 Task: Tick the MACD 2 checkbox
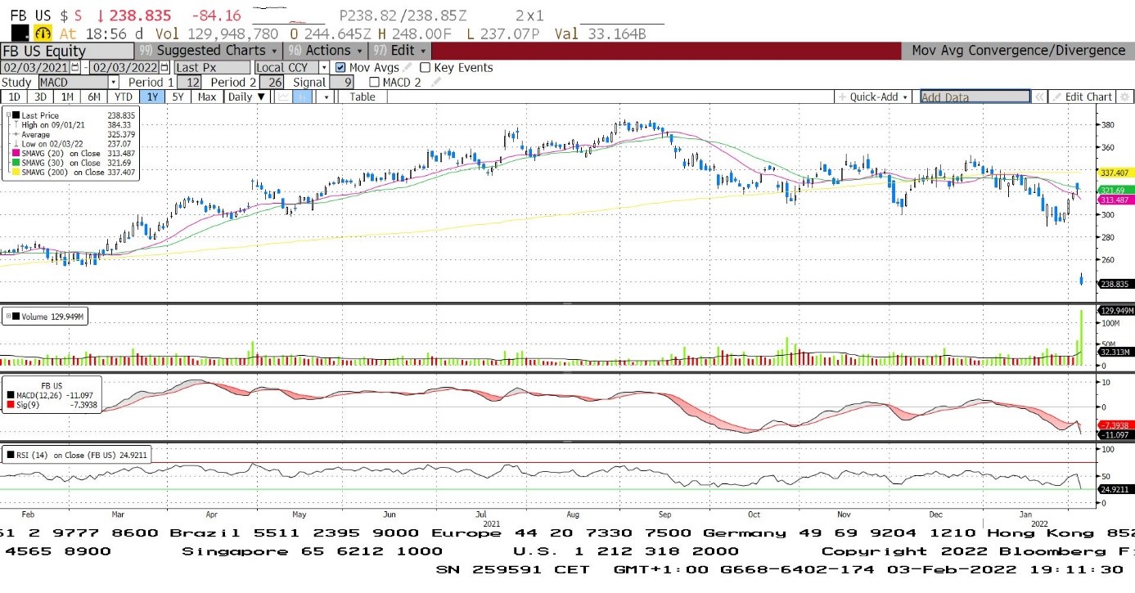[374, 82]
